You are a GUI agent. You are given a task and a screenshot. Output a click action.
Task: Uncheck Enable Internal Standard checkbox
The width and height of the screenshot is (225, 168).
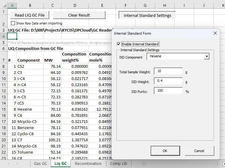(x=119, y=44)
